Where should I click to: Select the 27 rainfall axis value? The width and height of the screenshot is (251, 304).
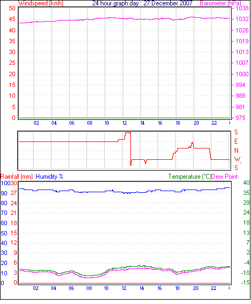point(13,193)
